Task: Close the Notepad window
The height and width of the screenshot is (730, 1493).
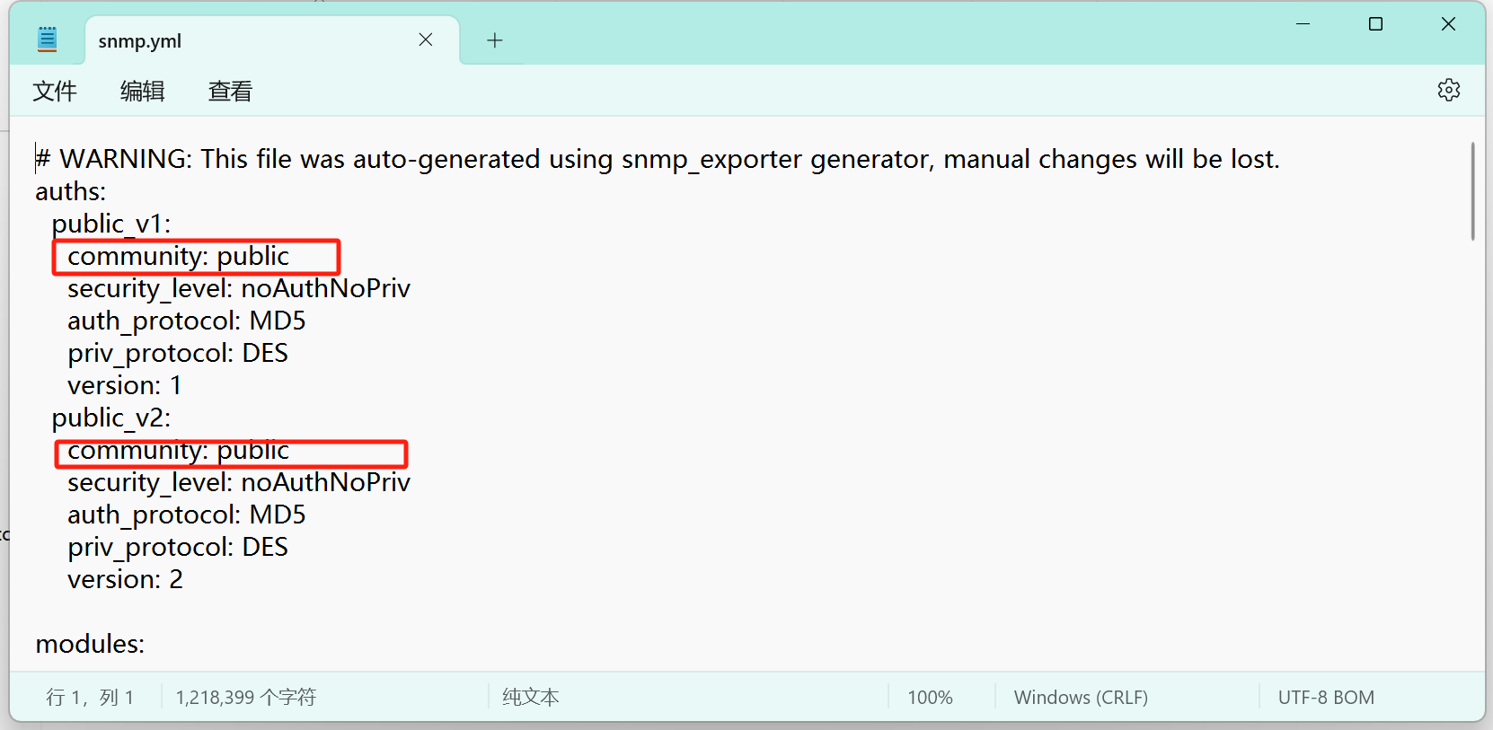Action: pyautogui.click(x=1448, y=24)
